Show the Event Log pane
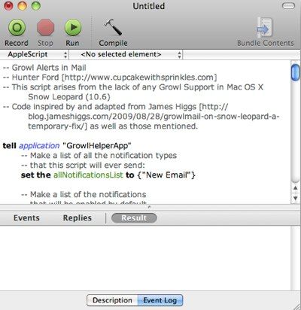This screenshot has width=301, height=310. [160, 300]
